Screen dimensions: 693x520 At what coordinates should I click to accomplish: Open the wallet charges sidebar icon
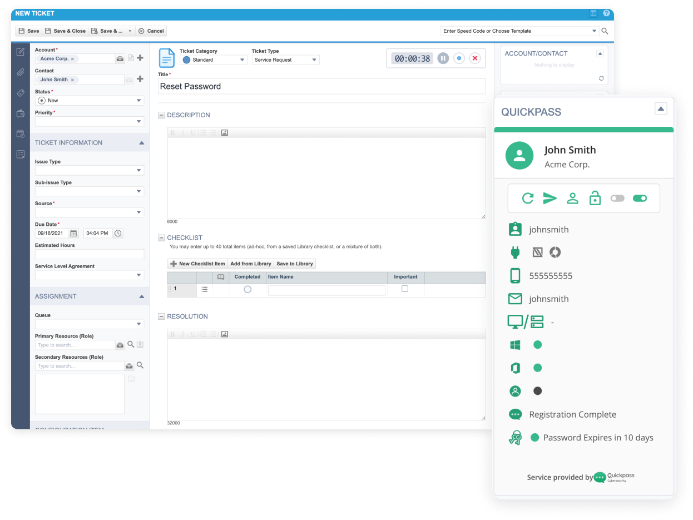21,113
